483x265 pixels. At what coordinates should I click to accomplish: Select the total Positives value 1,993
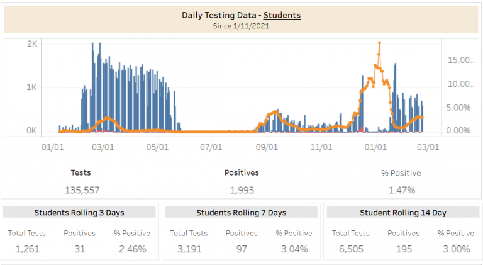pyautogui.click(x=241, y=189)
